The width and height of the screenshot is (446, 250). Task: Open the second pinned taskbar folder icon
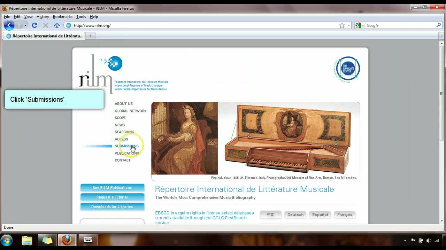(x=47, y=240)
